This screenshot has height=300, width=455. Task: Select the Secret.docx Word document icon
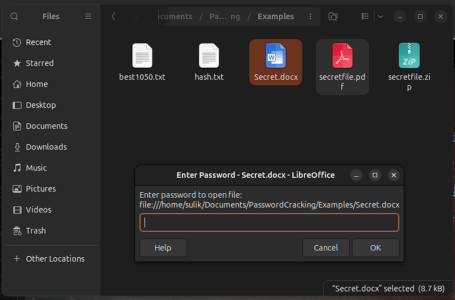[276, 55]
